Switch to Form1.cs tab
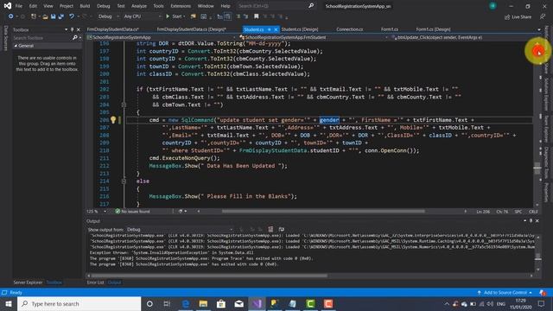 pyautogui.click(x=390, y=29)
